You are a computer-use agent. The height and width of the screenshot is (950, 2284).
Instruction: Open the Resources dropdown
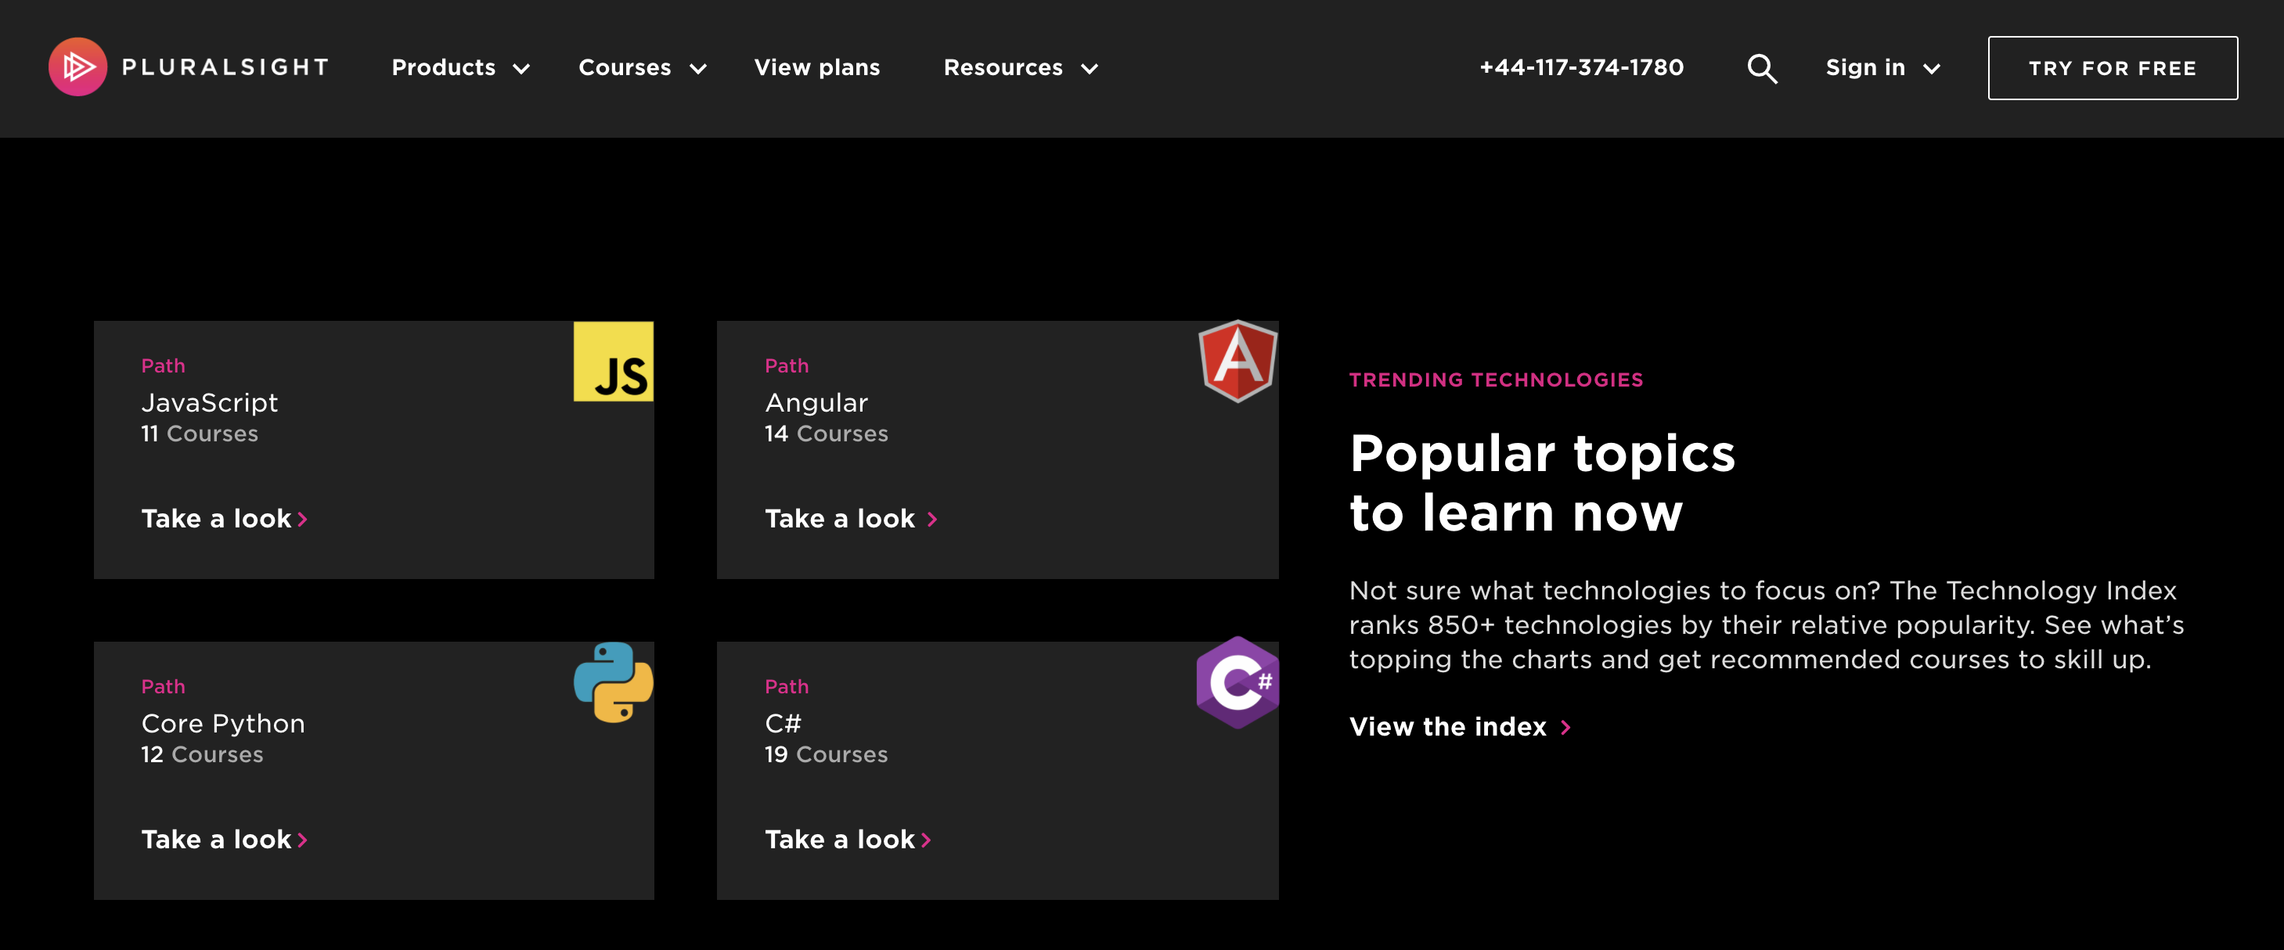click(x=1021, y=67)
